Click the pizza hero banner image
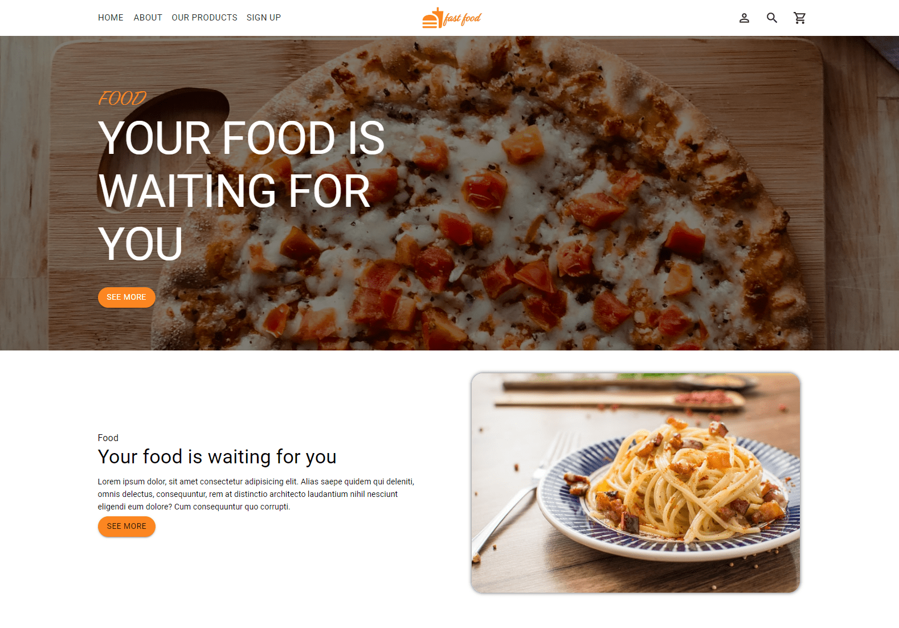 click(x=449, y=193)
